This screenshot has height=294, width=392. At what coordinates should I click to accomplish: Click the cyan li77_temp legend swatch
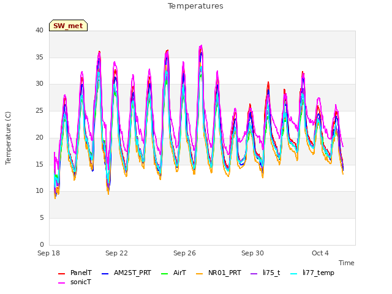(x=294, y=274)
